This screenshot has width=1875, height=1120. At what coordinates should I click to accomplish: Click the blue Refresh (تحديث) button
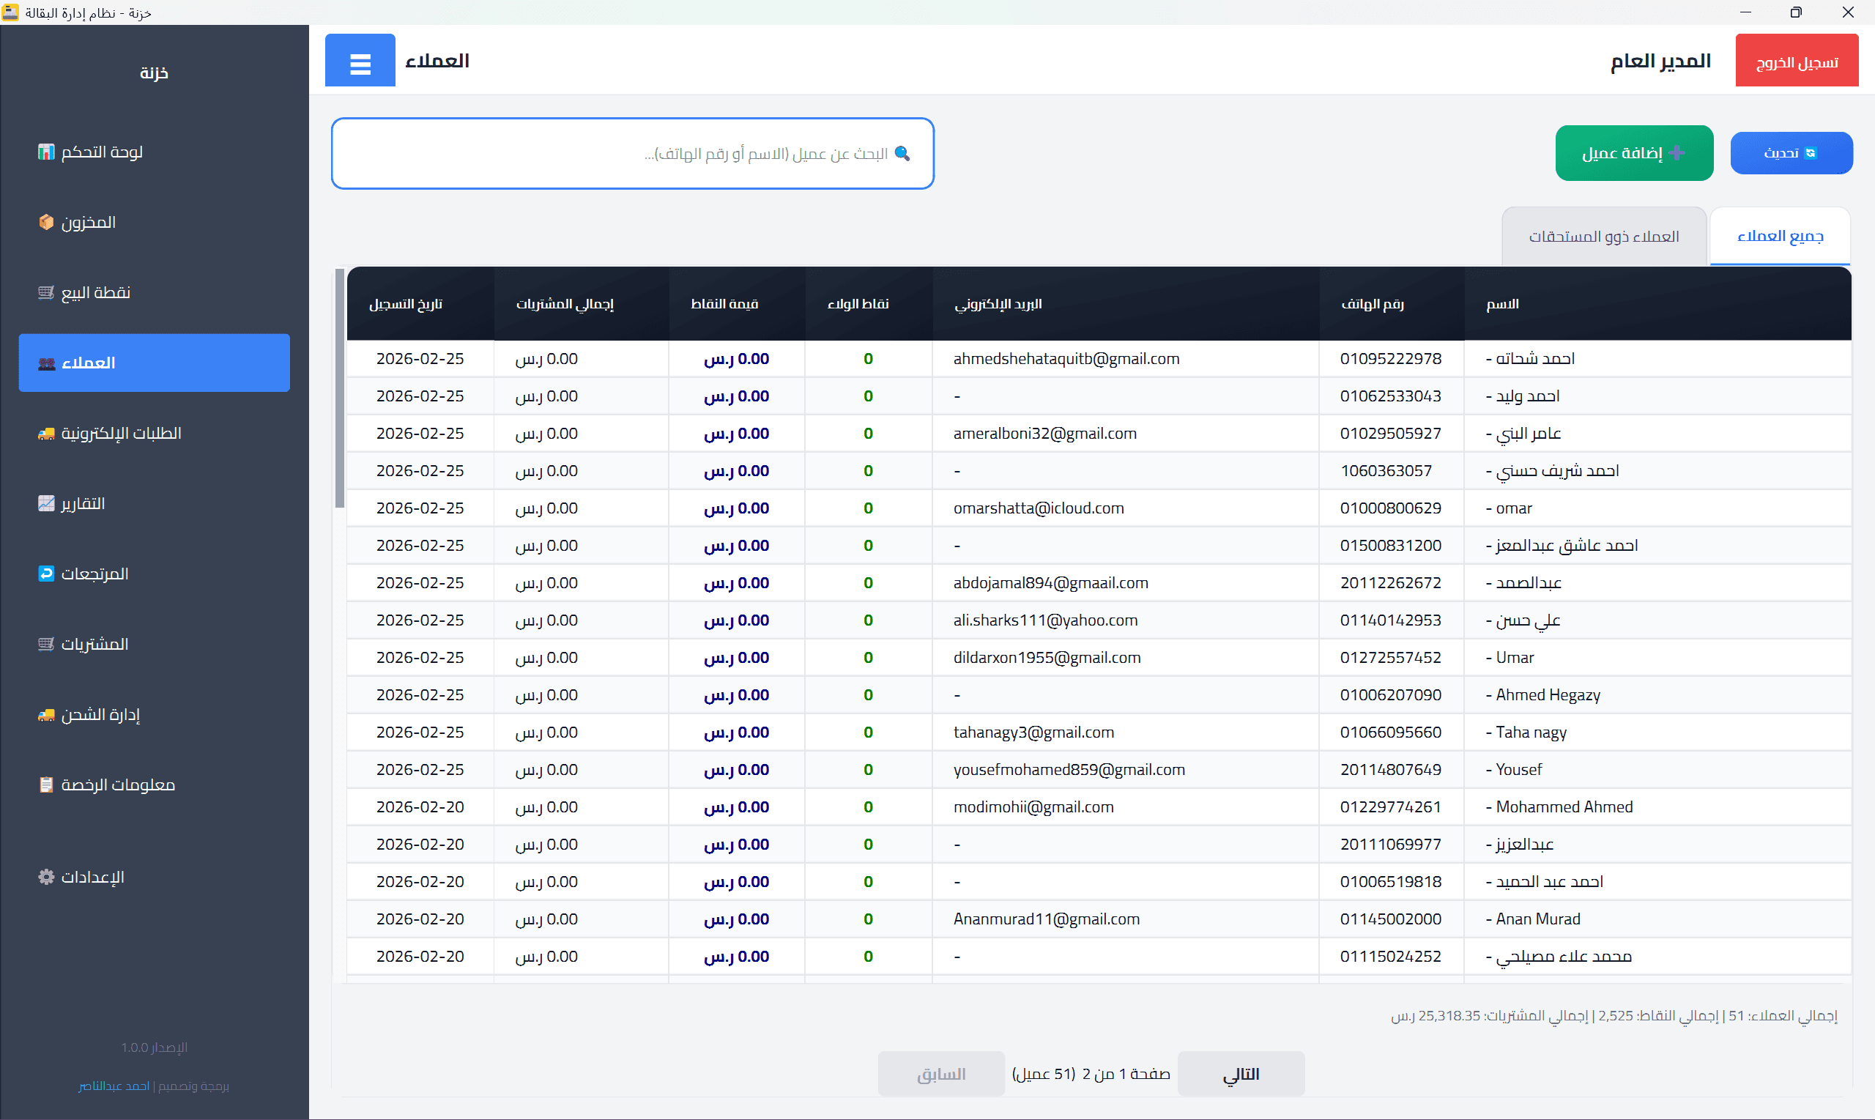[1791, 153]
